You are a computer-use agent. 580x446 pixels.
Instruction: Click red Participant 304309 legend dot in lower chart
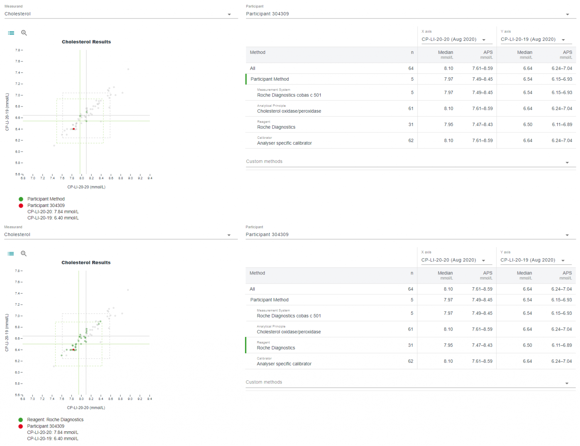click(20, 426)
